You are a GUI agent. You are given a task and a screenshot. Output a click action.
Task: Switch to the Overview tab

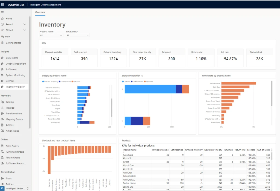click(x=40, y=12)
